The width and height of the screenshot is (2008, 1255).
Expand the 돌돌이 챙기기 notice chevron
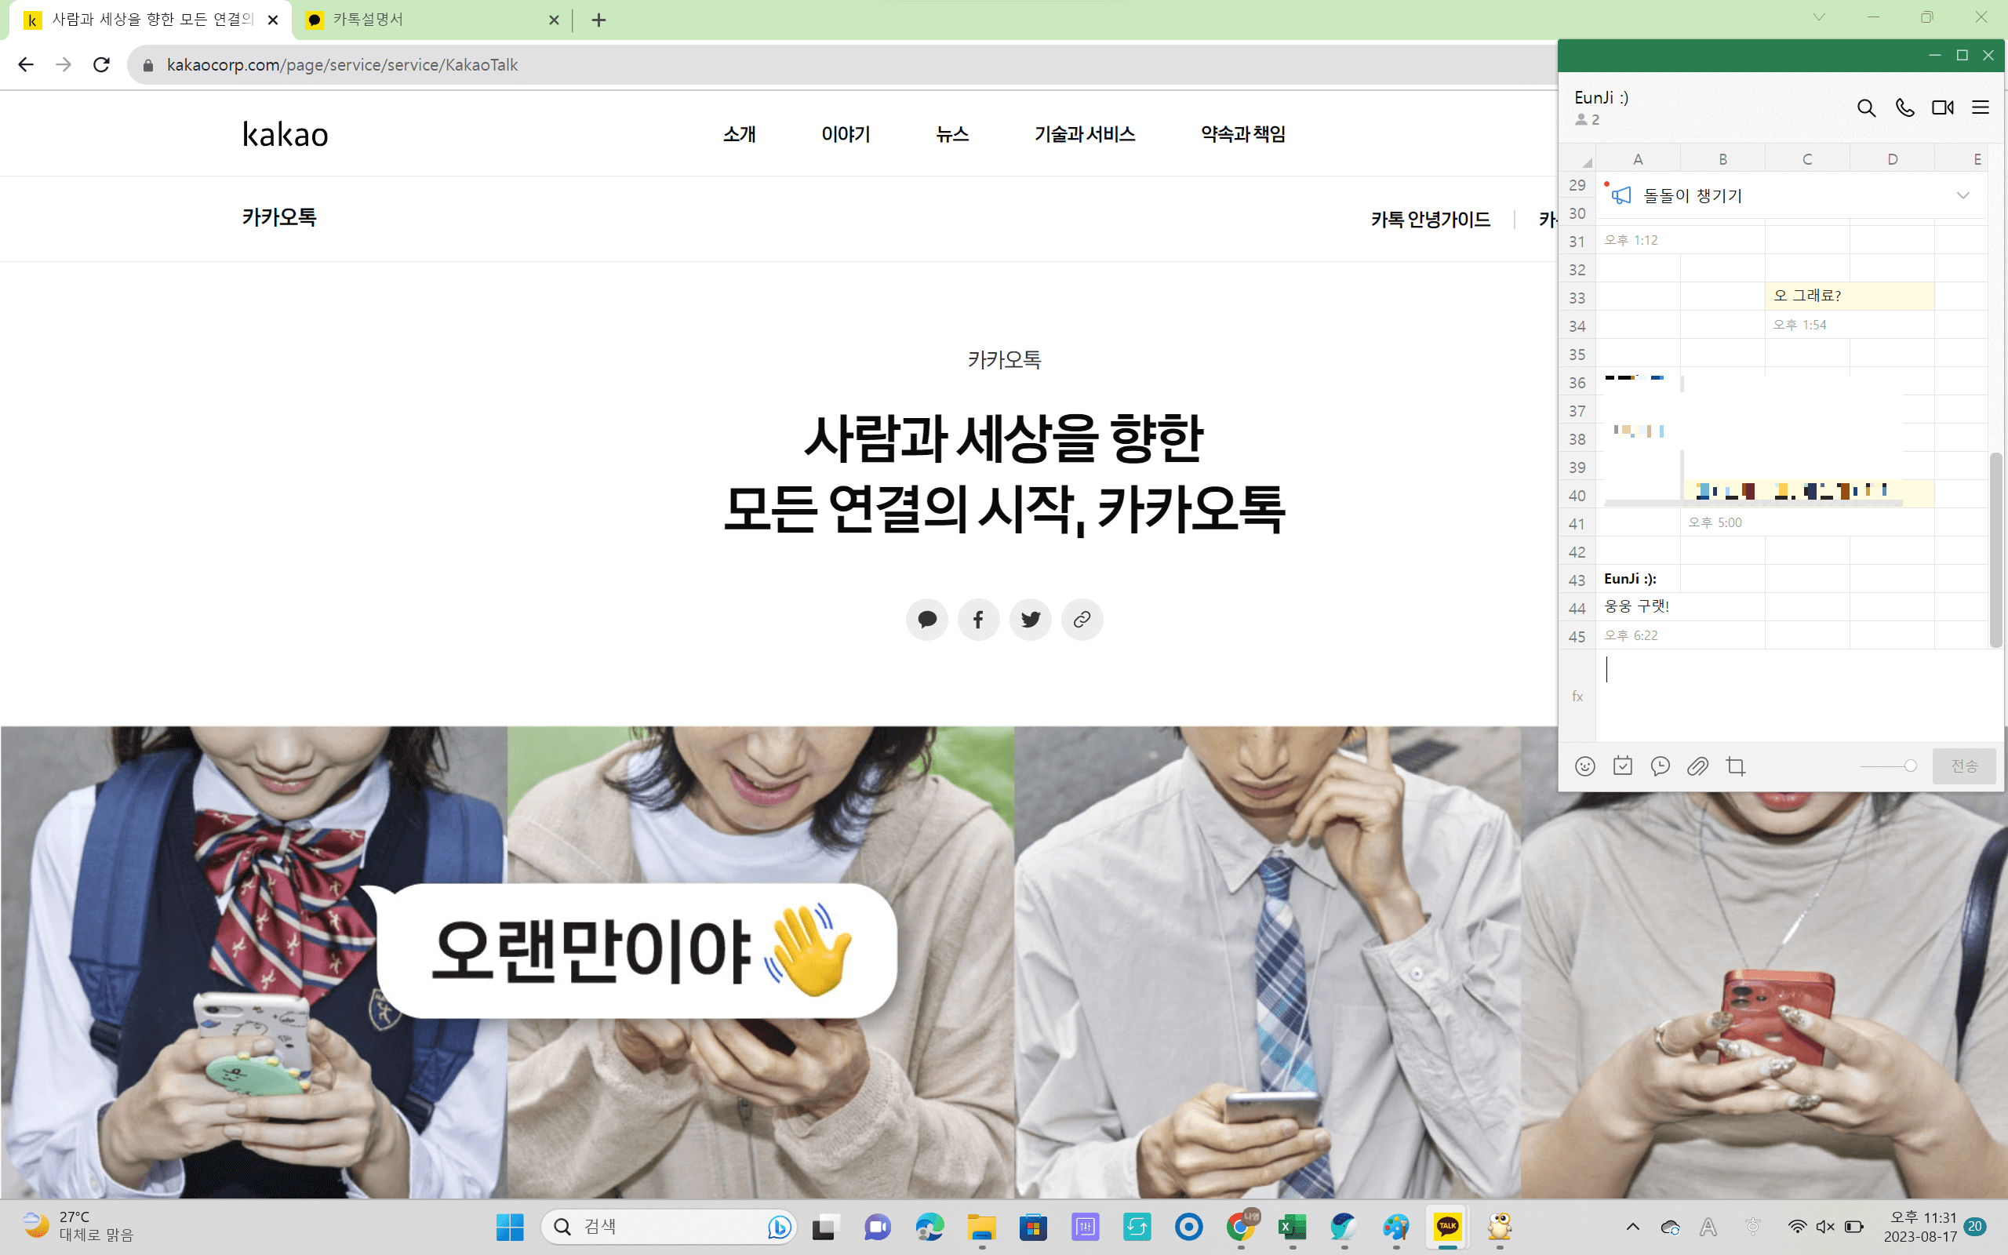(1963, 196)
